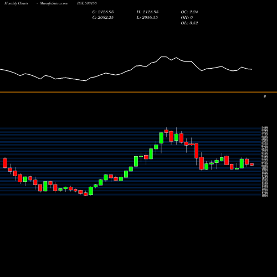Click the 'Monthly Charts' title text
This screenshot has width=277, height=277.
pos(16,3)
